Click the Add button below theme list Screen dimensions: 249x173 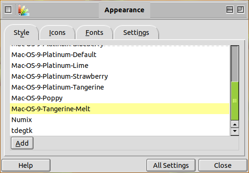pyautogui.click(x=22, y=143)
